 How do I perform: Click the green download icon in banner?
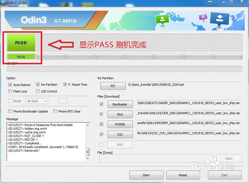162,20
